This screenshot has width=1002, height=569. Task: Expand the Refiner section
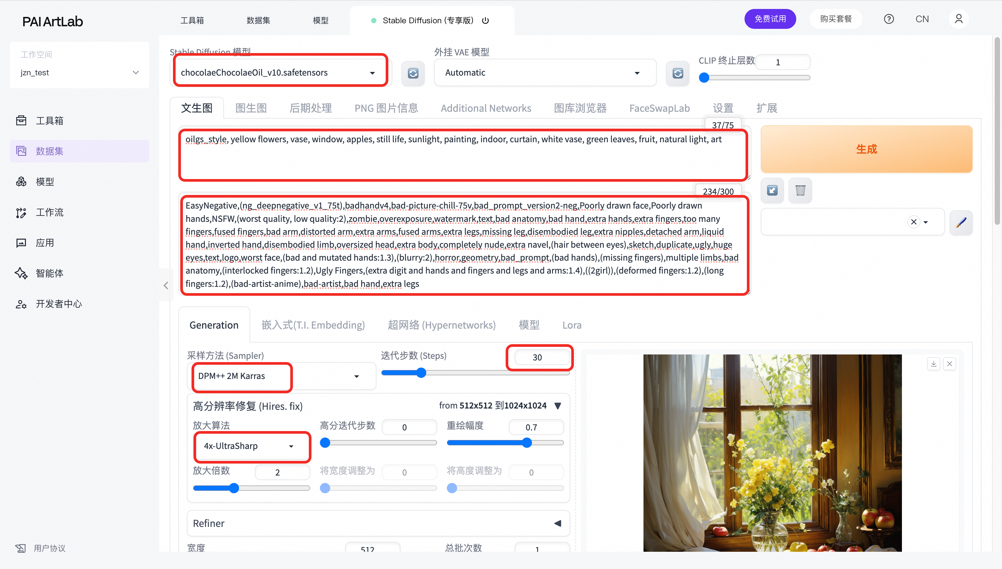coord(558,523)
